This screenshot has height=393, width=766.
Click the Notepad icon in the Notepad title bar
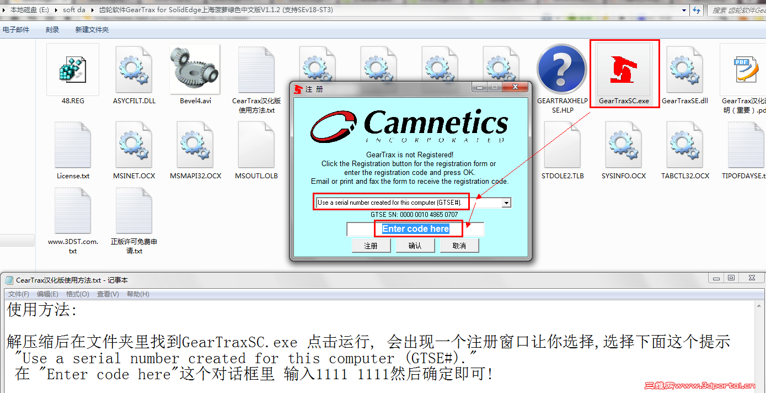point(9,280)
